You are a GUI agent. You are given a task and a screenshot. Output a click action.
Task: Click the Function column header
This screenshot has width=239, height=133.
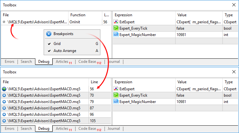[78, 15]
